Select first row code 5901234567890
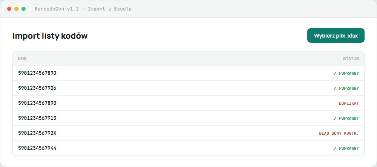This screenshot has height=167, width=377. tap(37, 73)
